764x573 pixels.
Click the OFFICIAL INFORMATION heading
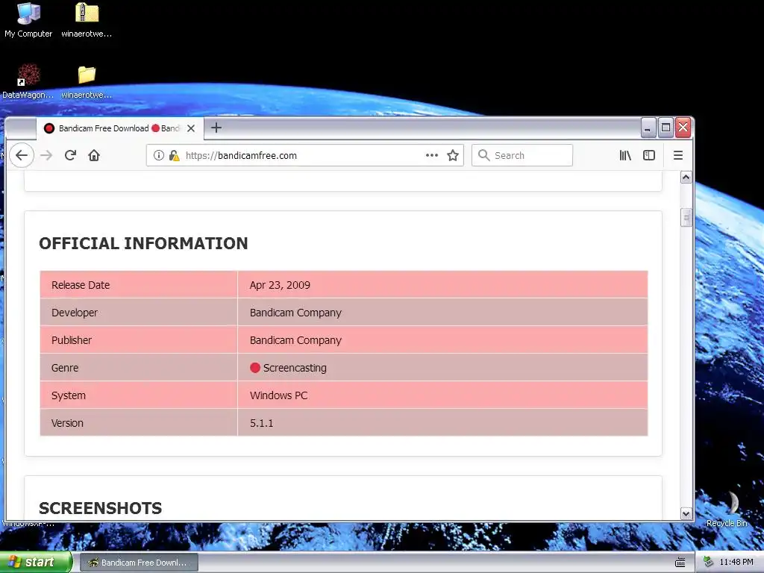[x=143, y=243]
